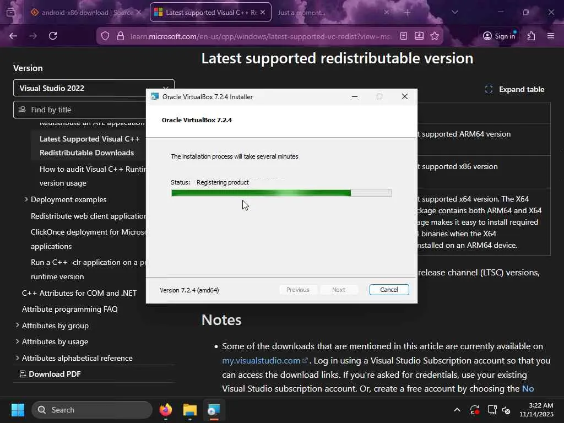
Task: Open C++ Attributes for COM and .NET
Action: [79, 293]
